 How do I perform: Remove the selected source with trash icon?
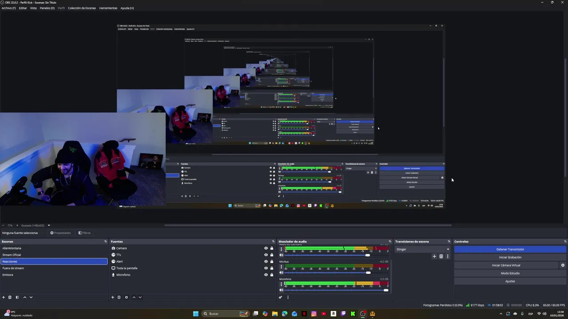coord(119,297)
